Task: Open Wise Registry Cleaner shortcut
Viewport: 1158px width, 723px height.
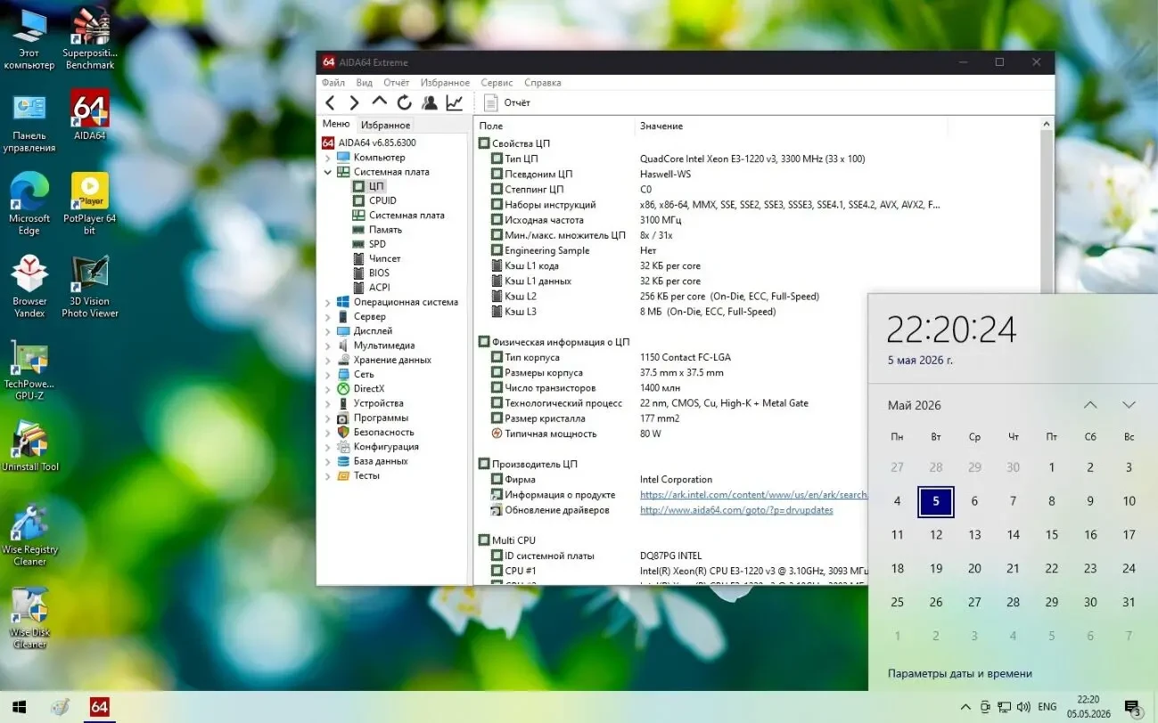Action: tap(29, 535)
